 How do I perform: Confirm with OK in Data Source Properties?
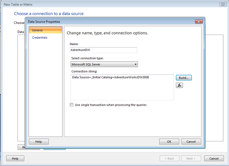tap(169, 141)
